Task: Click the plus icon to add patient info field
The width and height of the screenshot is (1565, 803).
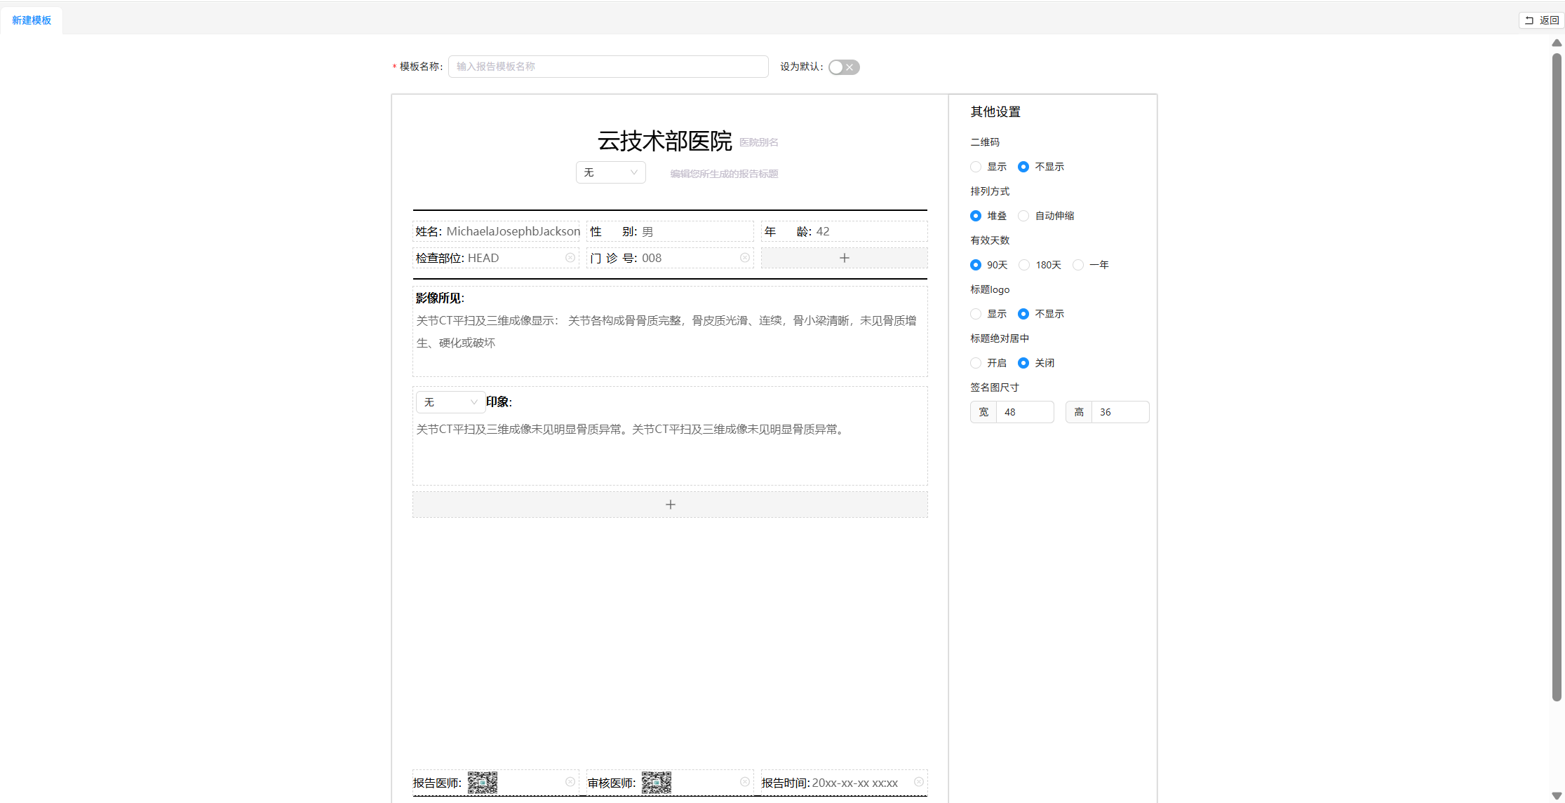Action: pos(844,258)
